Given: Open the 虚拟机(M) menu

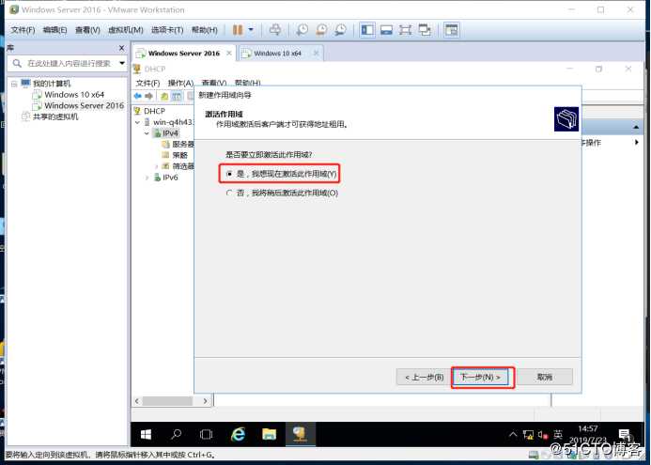Looking at the screenshot, I should coord(125,30).
